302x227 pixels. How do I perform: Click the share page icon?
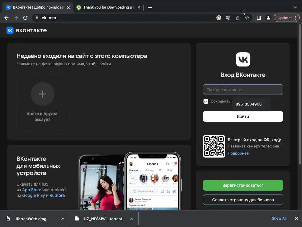pos(238,18)
